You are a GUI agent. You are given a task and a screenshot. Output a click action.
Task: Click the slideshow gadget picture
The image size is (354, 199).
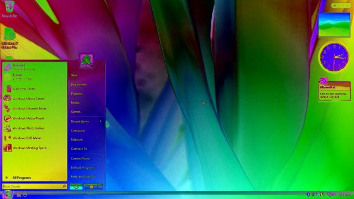(334, 25)
